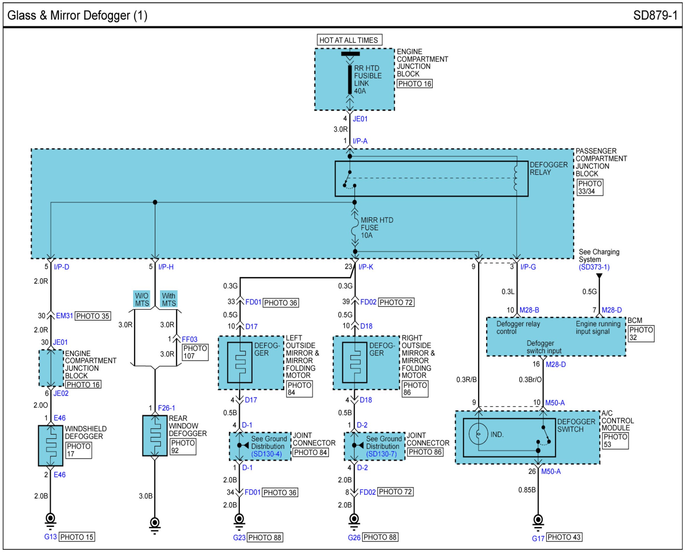Click the PHOTO 107 reference box

[x=195, y=352]
